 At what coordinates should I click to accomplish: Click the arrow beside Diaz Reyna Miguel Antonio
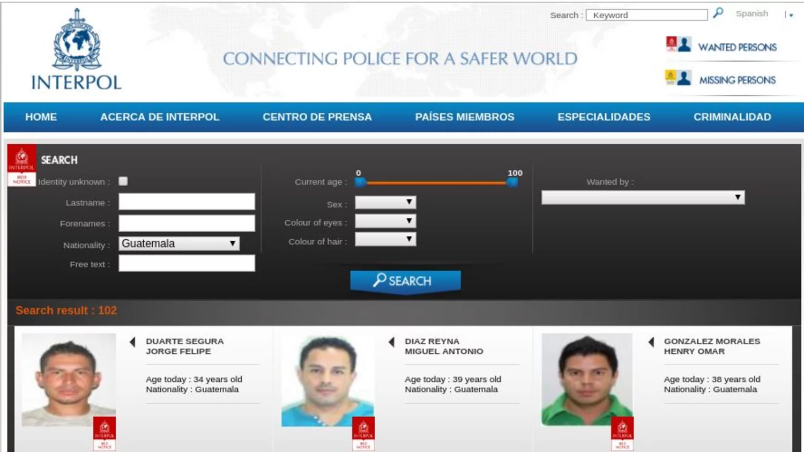pyautogui.click(x=391, y=342)
